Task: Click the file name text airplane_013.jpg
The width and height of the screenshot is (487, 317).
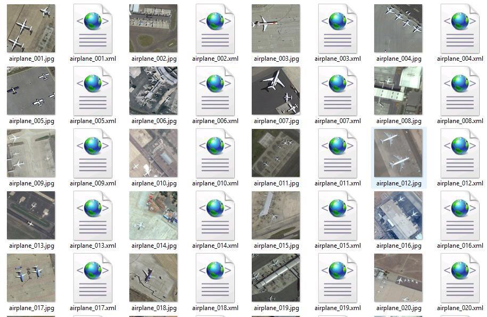Action: click(31, 246)
